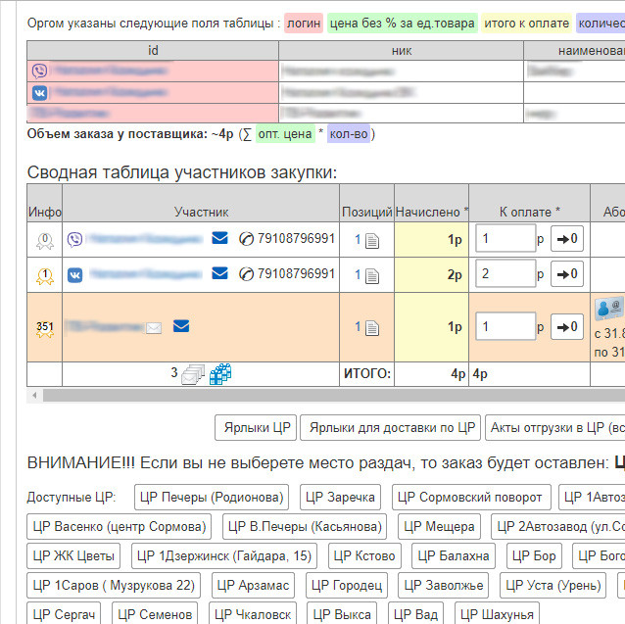Select ЦР Балахна button
Image resolution: width=625 pixels, height=624 pixels.
pos(454,555)
